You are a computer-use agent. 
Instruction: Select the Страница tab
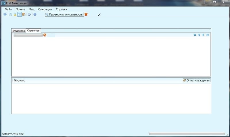tap(33, 30)
